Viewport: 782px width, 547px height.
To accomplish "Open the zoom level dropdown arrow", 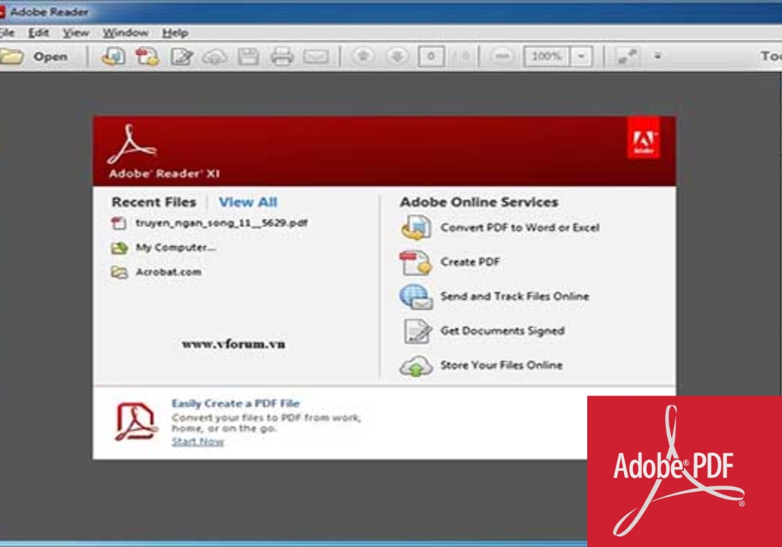I will [x=581, y=56].
